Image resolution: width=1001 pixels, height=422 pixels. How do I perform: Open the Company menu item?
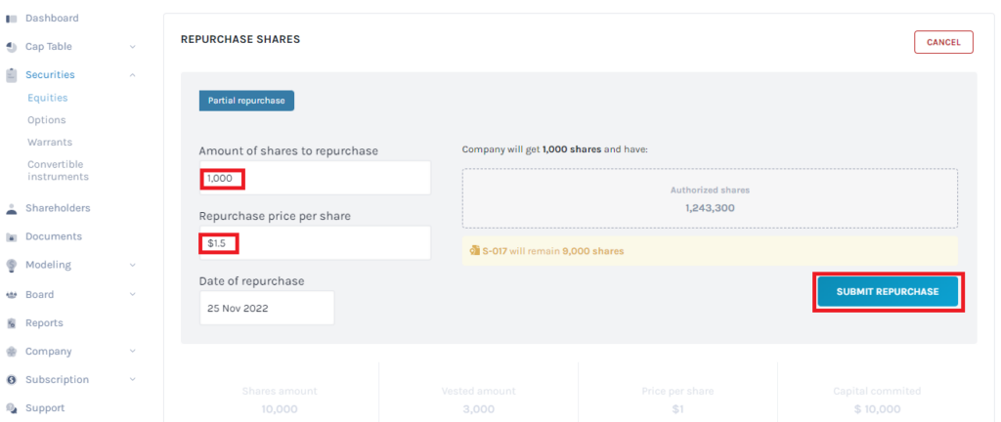click(49, 352)
